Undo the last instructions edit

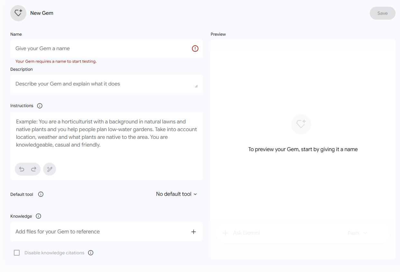[22, 169]
